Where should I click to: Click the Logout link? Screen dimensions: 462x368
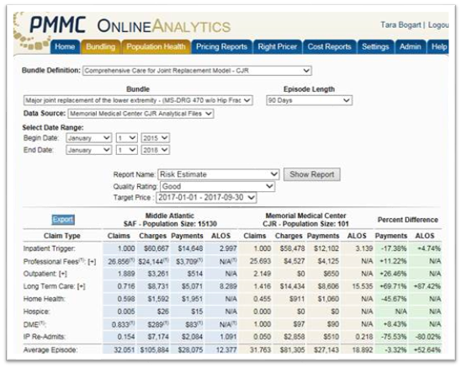point(438,25)
